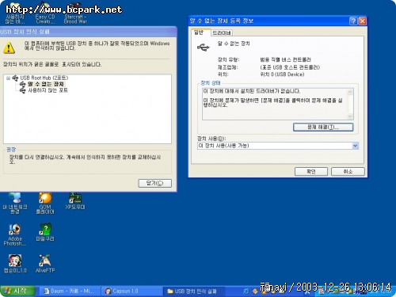The height and width of the screenshot is (297, 396).
Task: Click the 문제 해결(T)... troubleshoot button
Action: pyautogui.click(x=323, y=127)
